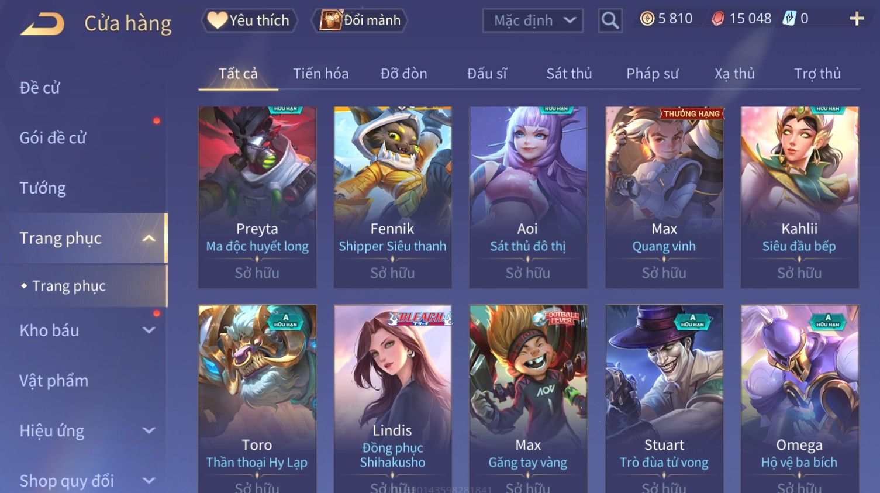Tap the blue voucher currency icon
Image resolution: width=880 pixels, height=493 pixels.
click(789, 19)
